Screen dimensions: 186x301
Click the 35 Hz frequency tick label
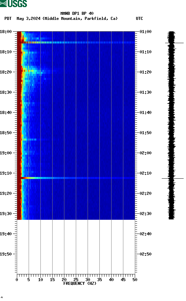pos(99,280)
